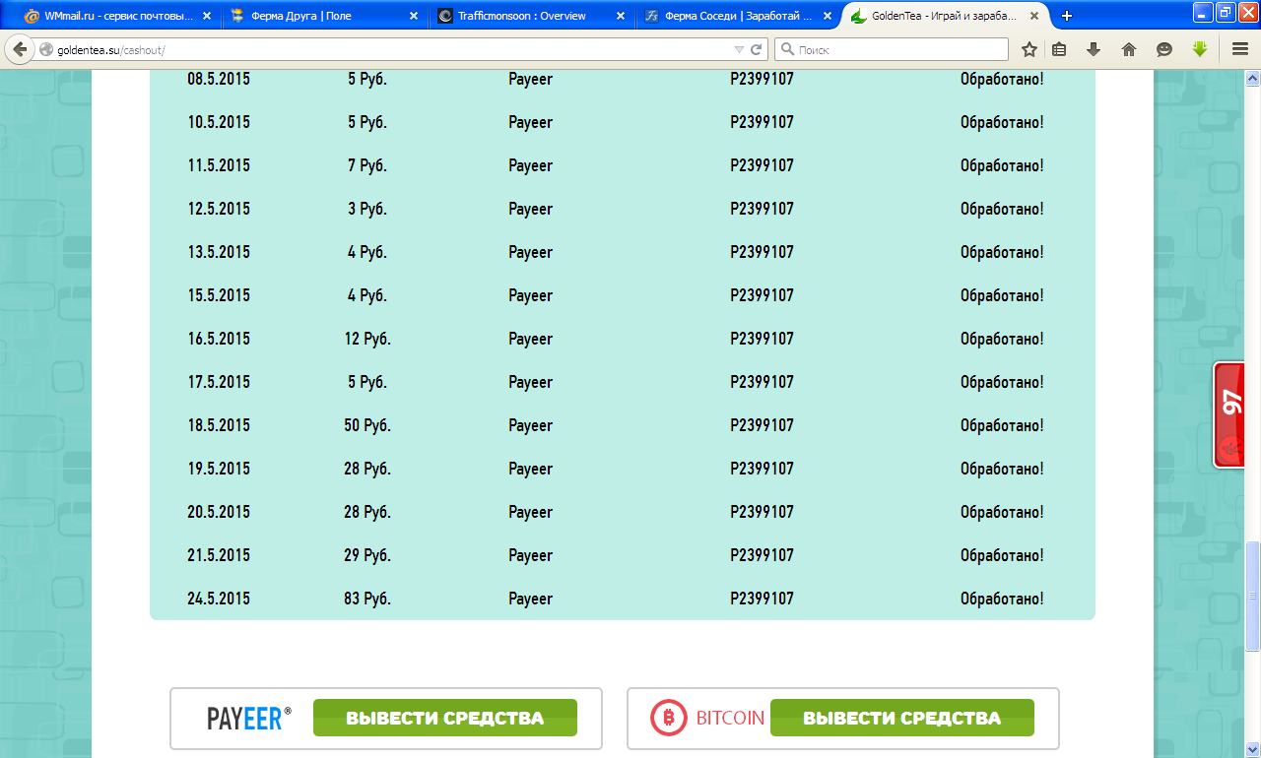Click wallet P2399107 in the 08.5.2015 row
This screenshot has height=758, width=1261.
point(762,79)
